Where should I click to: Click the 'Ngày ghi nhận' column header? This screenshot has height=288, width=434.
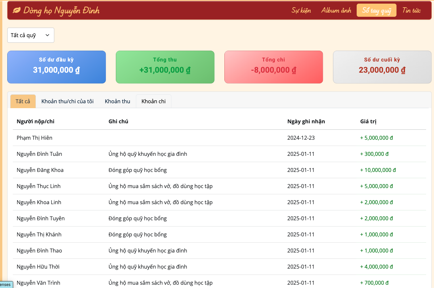coord(306,121)
